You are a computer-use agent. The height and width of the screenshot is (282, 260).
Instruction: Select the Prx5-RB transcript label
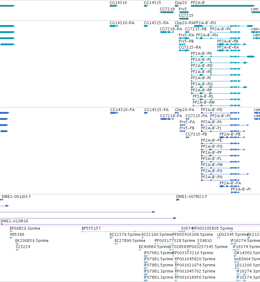pos(186,41)
